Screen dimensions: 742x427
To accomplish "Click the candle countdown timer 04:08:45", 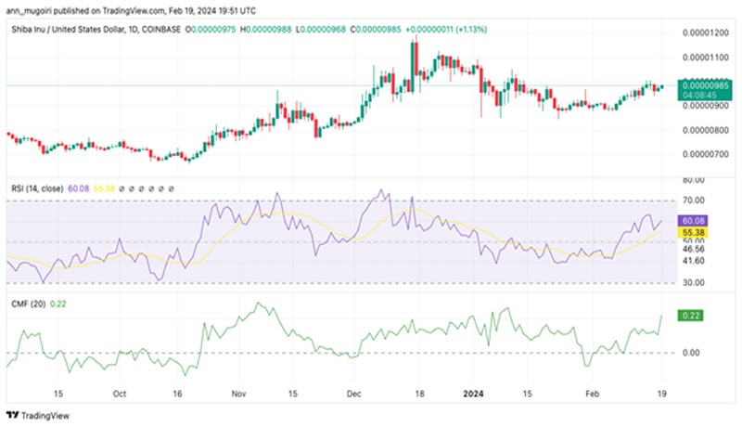I will click(700, 95).
